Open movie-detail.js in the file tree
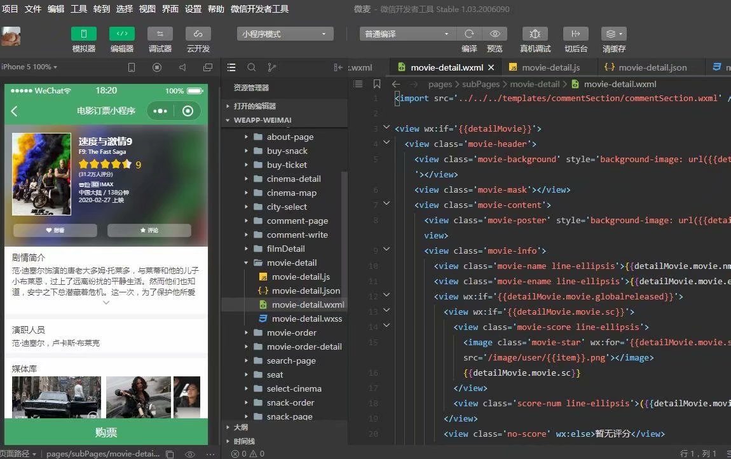 click(x=301, y=277)
